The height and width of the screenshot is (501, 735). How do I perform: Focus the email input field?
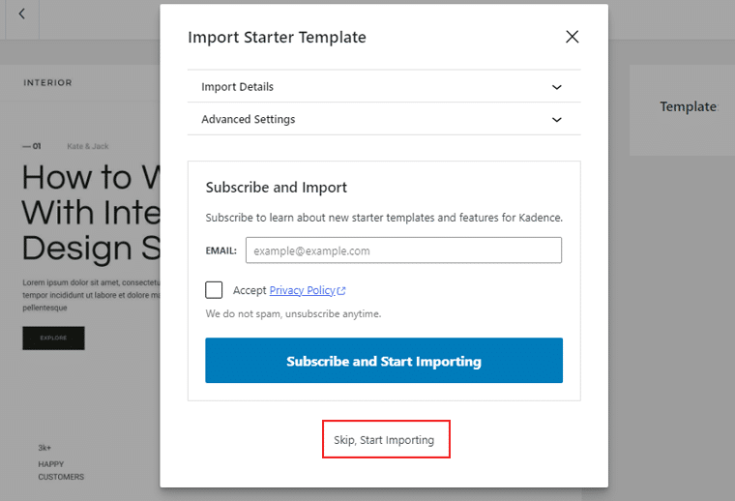pyautogui.click(x=403, y=250)
